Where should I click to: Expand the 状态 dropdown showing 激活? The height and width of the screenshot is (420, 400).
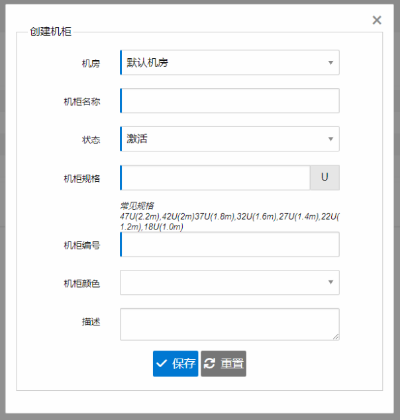coord(230,139)
